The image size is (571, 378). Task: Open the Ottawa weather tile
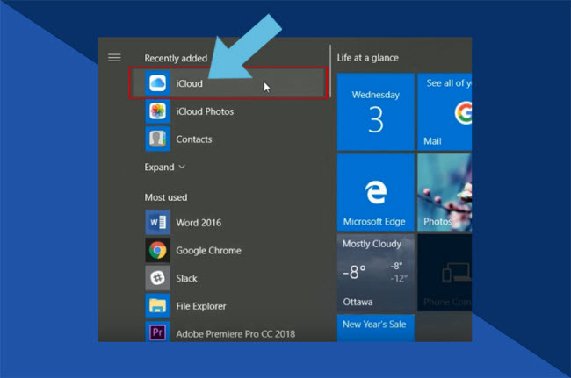(x=375, y=272)
